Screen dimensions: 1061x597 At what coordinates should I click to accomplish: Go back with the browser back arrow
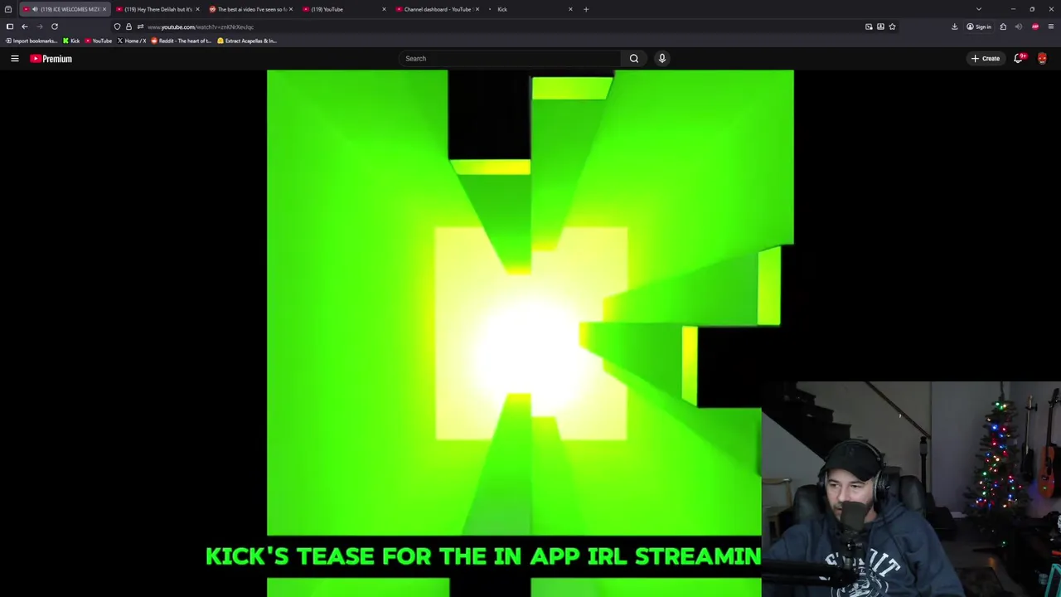pos(25,27)
